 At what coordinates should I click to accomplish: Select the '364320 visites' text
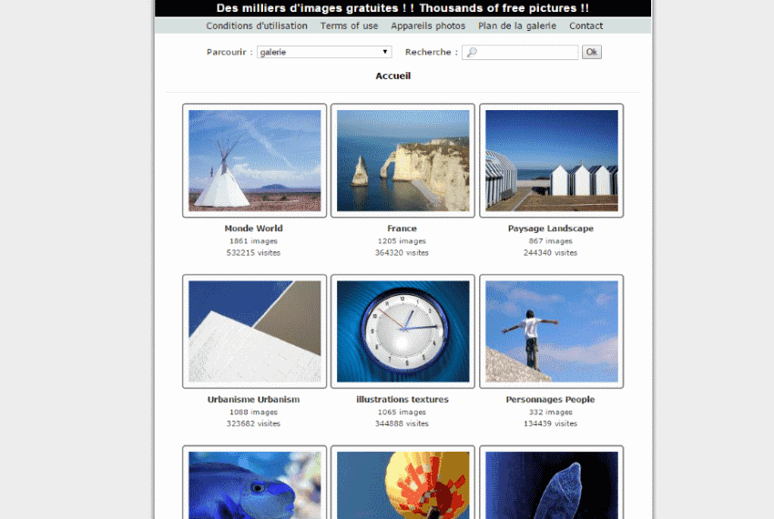[402, 253]
